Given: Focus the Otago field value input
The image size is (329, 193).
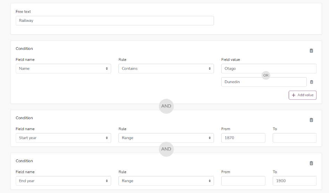Looking at the screenshot, I should point(269,69).
